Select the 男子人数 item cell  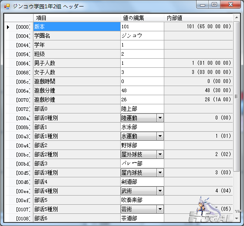coord(77,63)
